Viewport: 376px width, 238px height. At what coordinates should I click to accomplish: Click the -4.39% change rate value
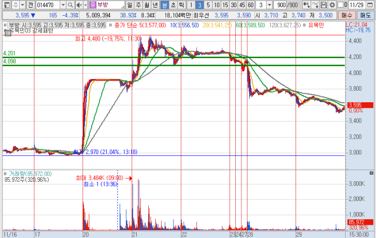click(70, 15)
